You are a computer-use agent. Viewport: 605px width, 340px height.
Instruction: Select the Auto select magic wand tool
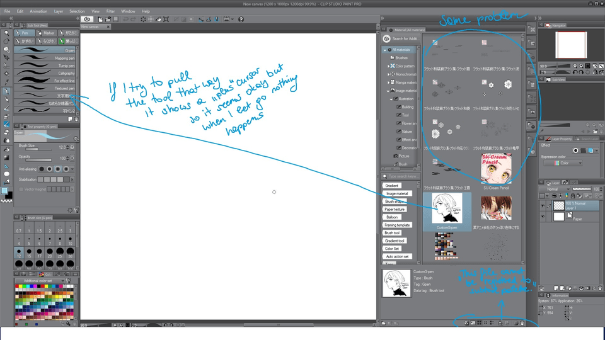[6, 74]
